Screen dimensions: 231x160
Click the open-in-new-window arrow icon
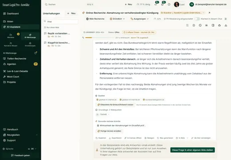pos(209,13)
